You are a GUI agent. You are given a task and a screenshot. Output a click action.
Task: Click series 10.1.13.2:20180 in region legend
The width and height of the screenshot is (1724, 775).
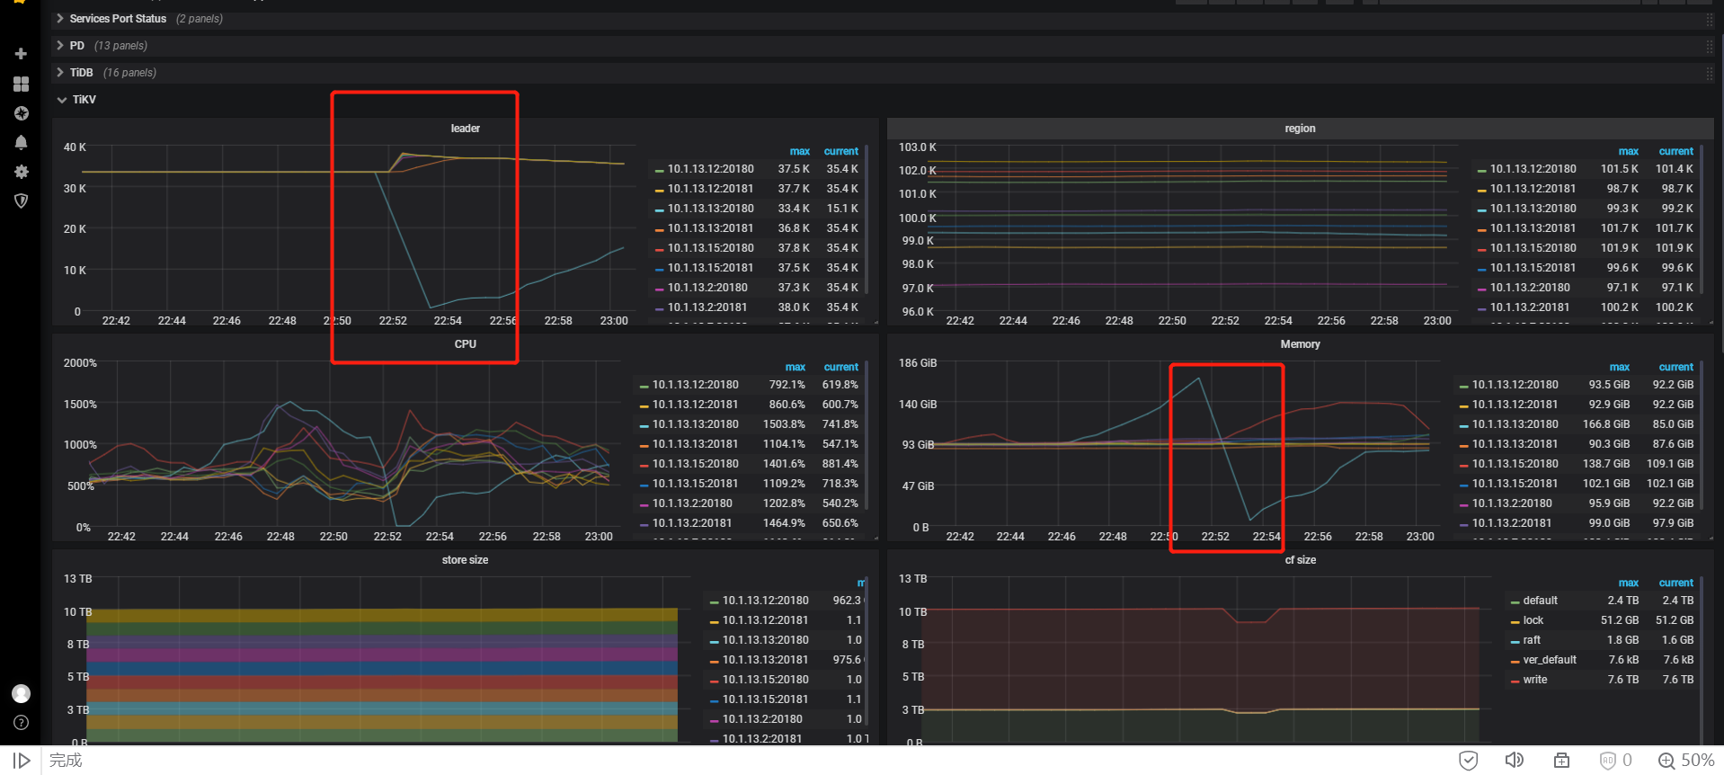coord(1530,288)
